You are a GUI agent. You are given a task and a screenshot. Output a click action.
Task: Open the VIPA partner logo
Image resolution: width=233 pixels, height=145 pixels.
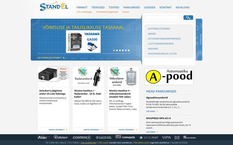tap(166, 138)
